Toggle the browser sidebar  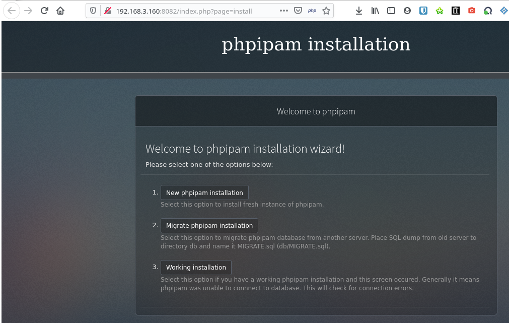[x=391, y=10]
